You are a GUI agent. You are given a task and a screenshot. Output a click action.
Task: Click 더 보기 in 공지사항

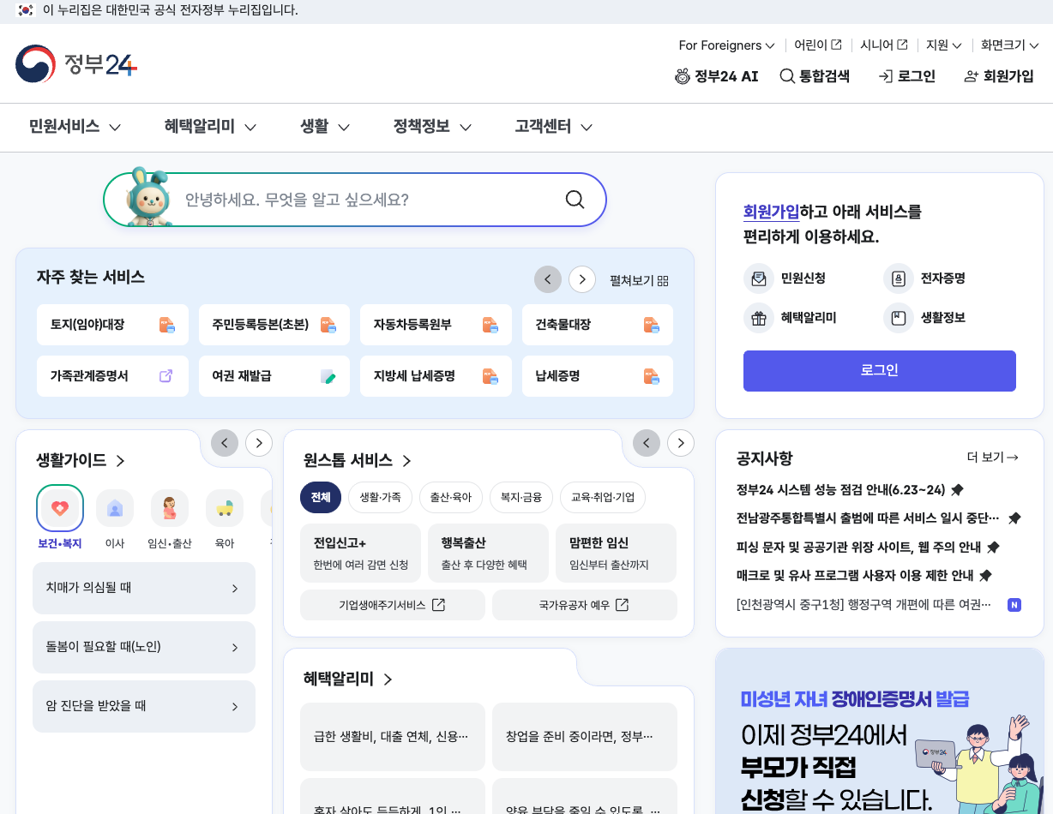992,458
